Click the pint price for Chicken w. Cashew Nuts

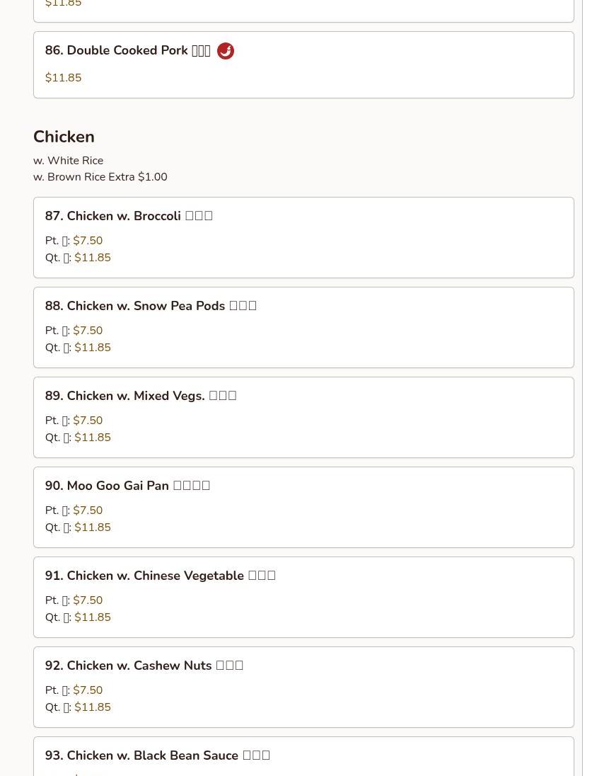[88, 690]
